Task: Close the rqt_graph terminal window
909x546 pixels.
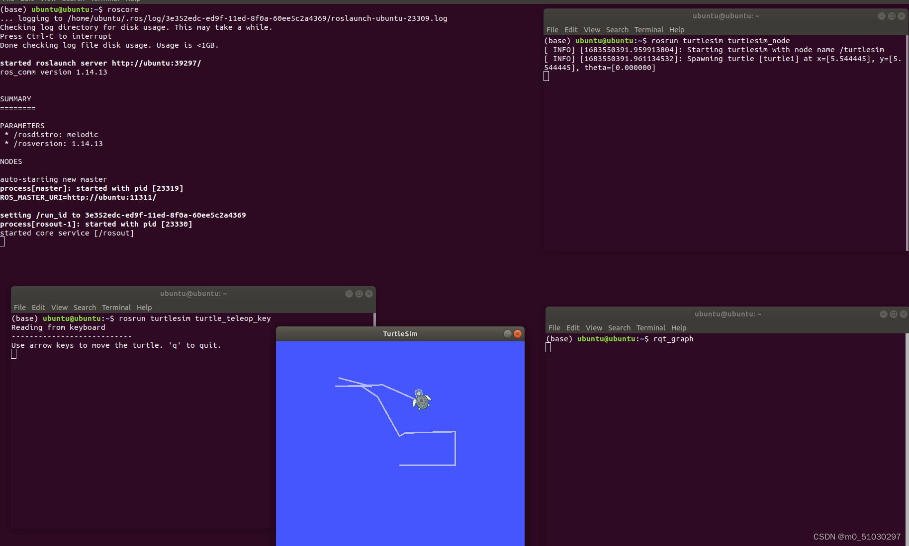Action: click(904, 314)
